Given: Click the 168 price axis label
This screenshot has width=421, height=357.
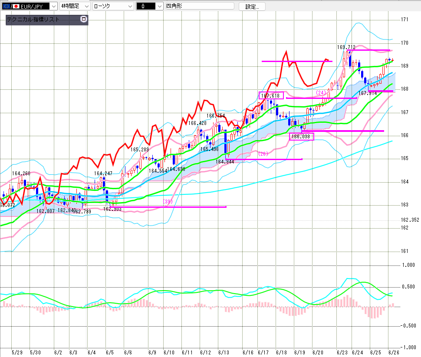Looking at the screenshot, I should pyautogui.click(x=405, y=89).
